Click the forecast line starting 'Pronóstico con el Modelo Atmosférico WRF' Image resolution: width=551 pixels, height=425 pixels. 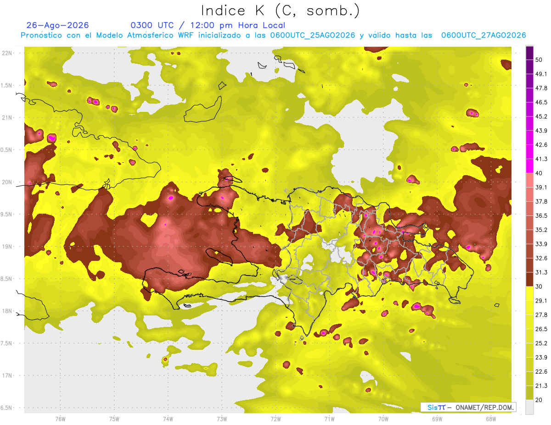(x=273, y=35)
